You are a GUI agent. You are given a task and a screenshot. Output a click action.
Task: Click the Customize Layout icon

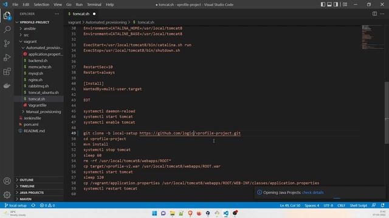coord(345,4)
